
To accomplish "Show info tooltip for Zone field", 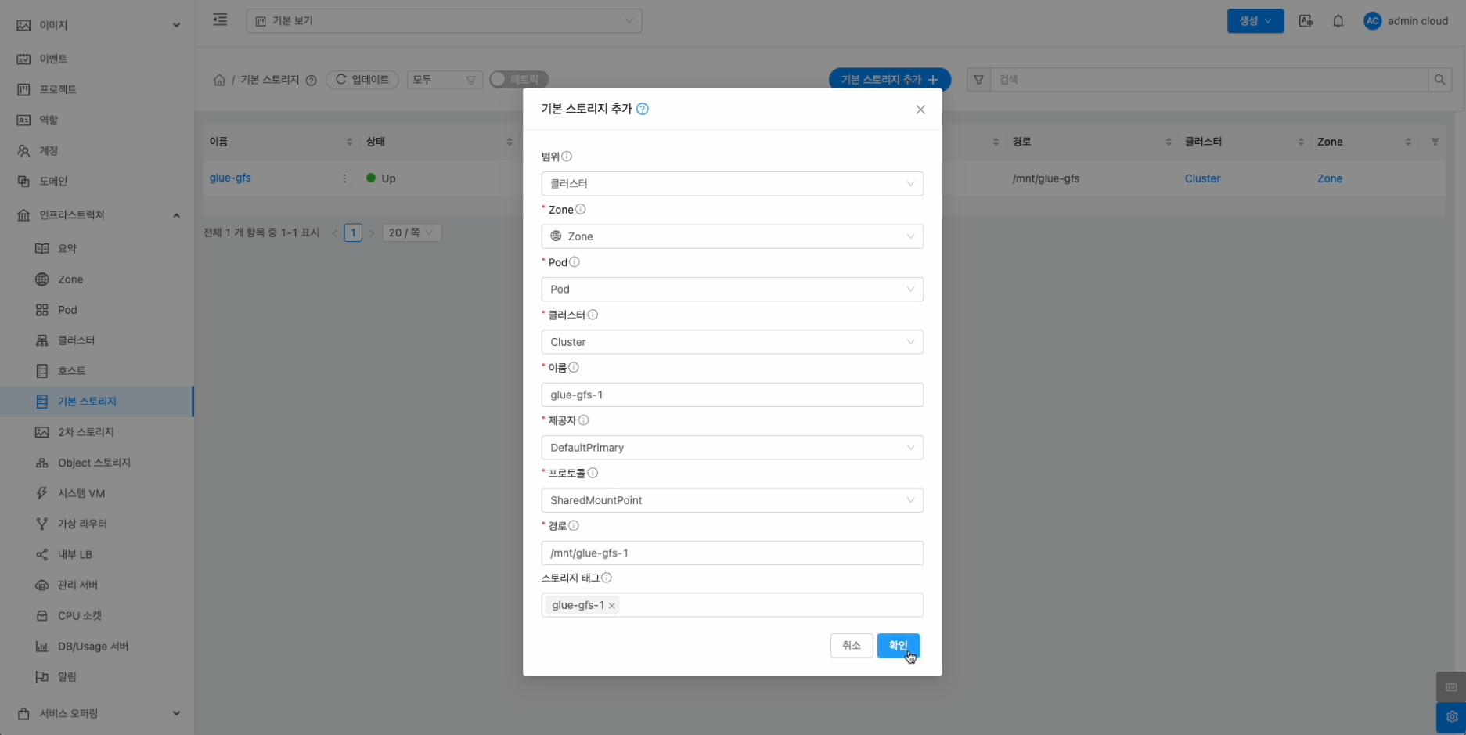I will pos(581,209).
